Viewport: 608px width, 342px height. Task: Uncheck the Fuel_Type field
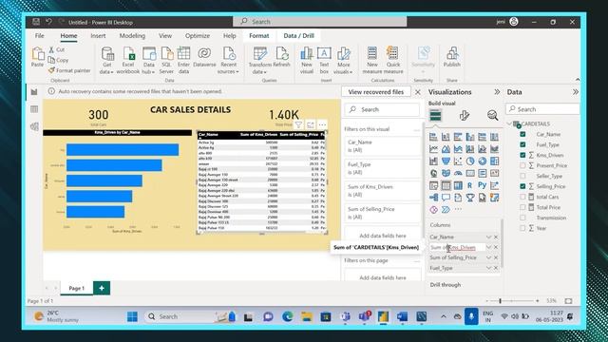click(522, 144)
